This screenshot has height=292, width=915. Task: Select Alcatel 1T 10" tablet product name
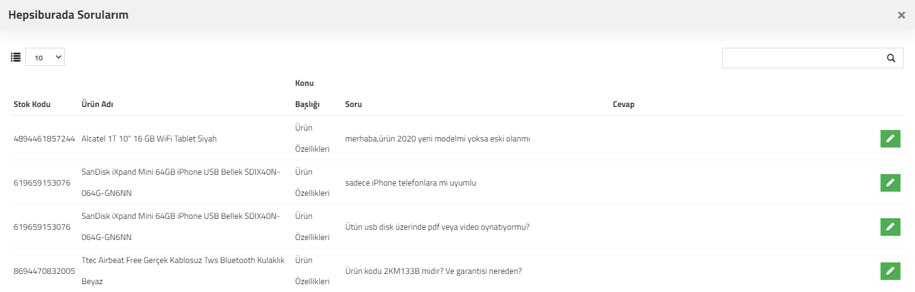point(149,138)
